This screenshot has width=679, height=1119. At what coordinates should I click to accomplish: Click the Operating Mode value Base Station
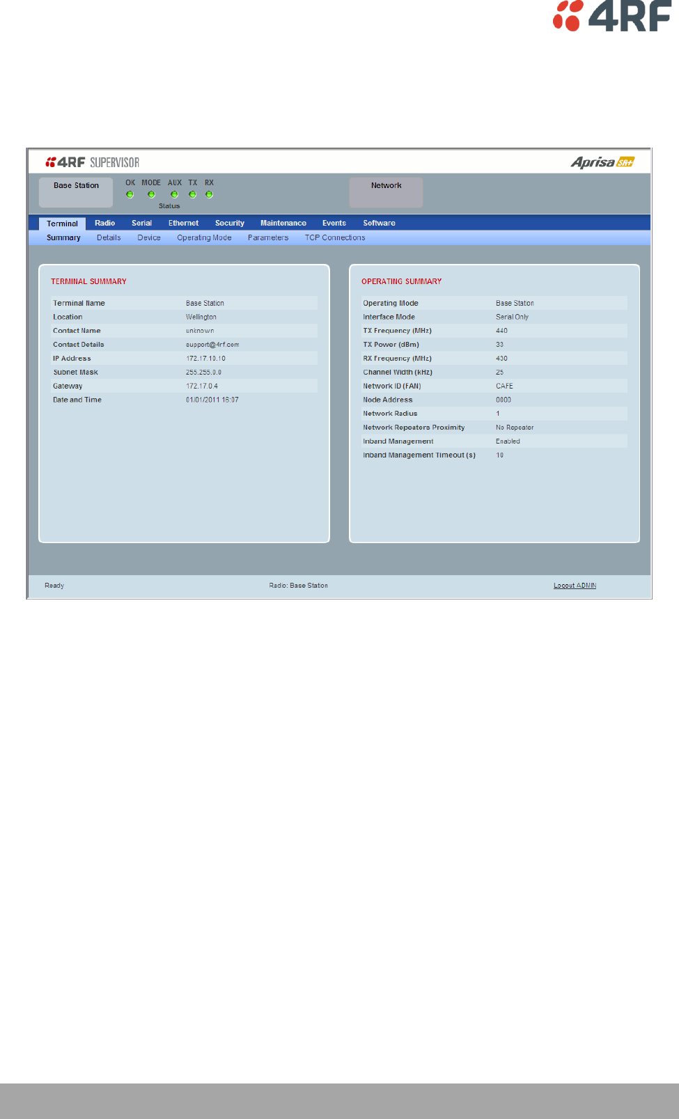tap(515, 303)
